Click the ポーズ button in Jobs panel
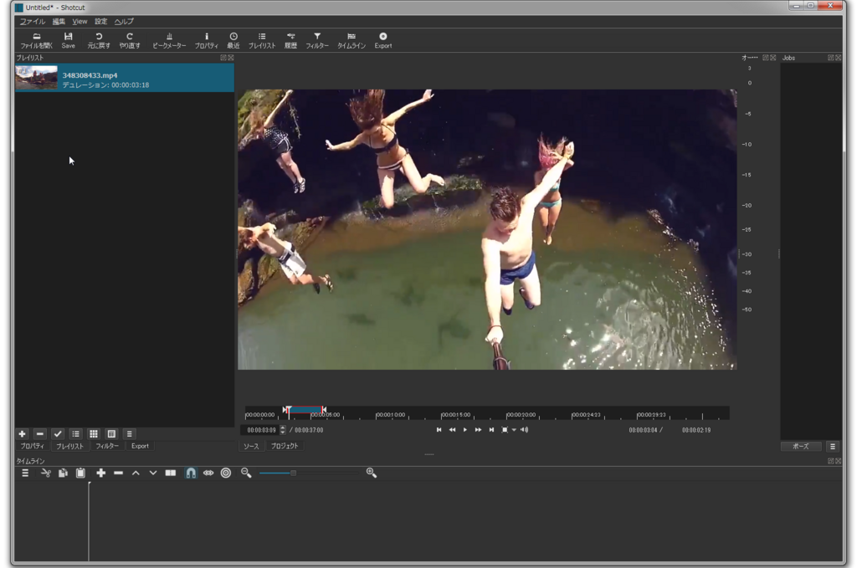Viewport: 857px width, 568px height. click(801, 446)
